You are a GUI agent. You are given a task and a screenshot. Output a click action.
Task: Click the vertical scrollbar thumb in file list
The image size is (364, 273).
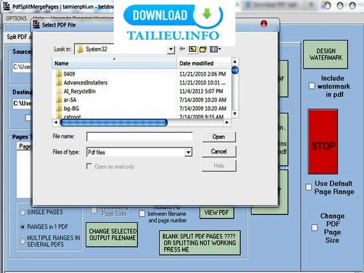(x=235, y=70)
